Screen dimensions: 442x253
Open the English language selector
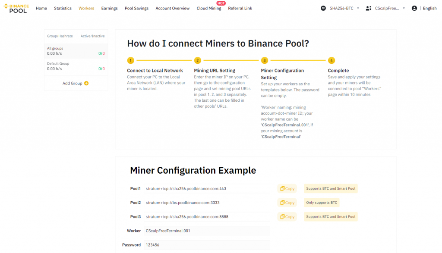(x=429, y=8)
